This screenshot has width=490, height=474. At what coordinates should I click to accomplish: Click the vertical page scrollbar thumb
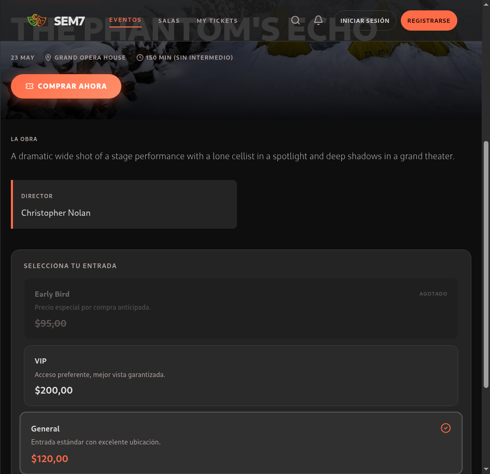coord(486,264)
